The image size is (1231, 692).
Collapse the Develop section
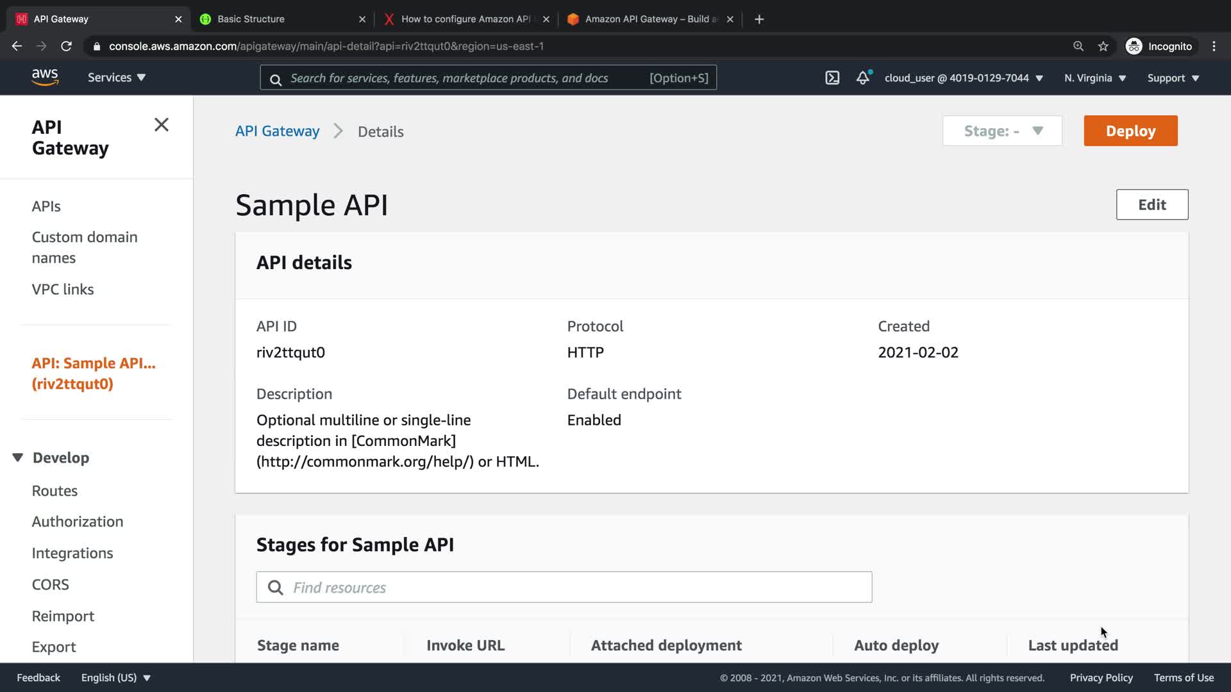[18, 457]
